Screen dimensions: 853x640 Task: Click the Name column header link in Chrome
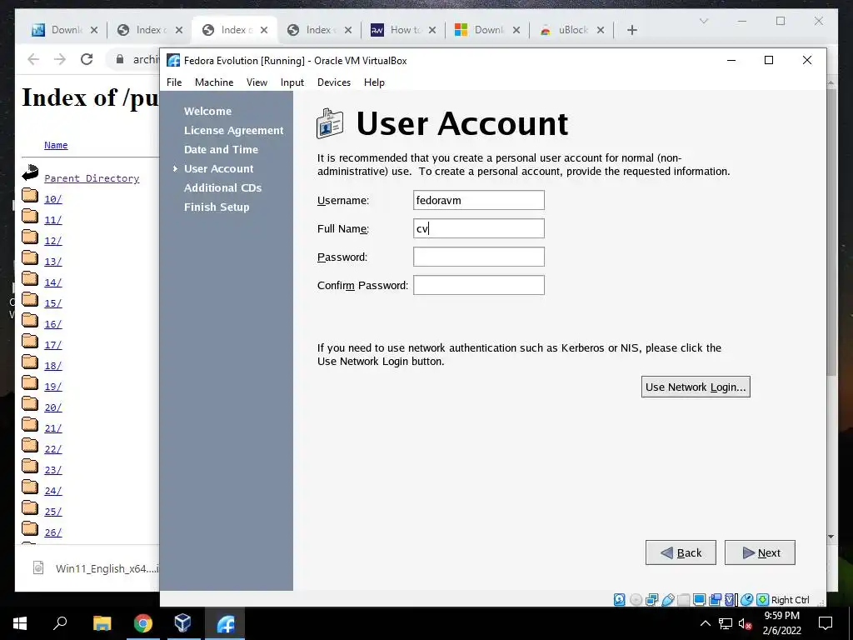(56, 145)
